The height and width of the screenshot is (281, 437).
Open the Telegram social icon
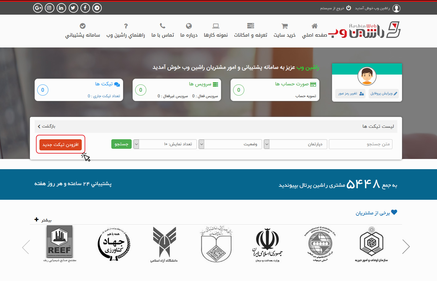pyautogui.click(x=97, y=8)
